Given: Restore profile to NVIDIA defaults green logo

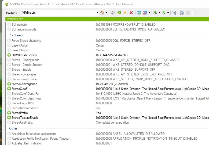Looking at the screenshot, I should 119,13.
